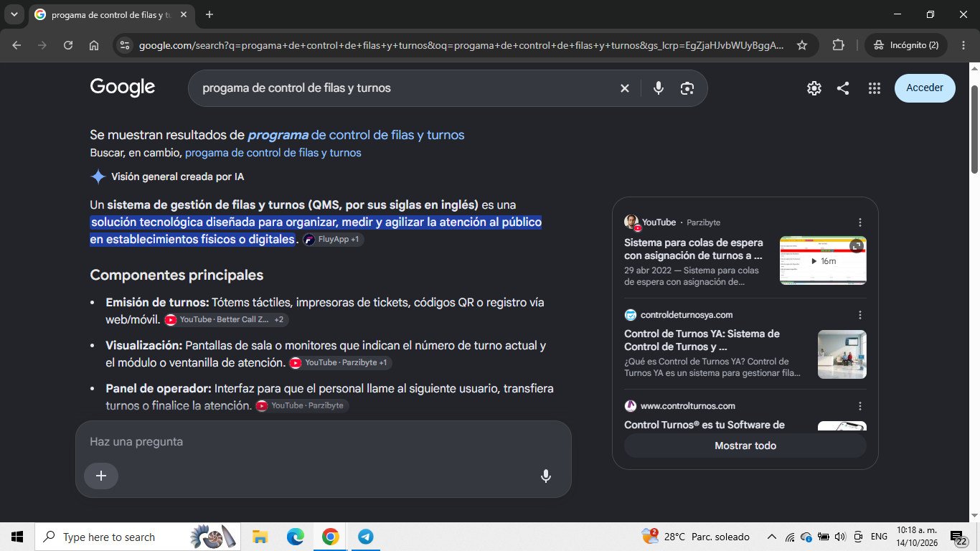
Task: Open the browser home page
Action: pos(94,45)
